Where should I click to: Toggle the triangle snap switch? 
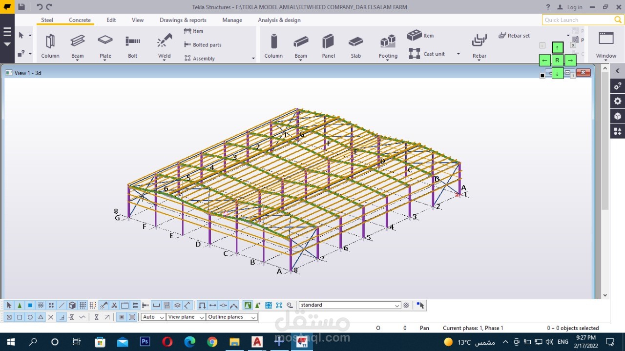point(41,317)
